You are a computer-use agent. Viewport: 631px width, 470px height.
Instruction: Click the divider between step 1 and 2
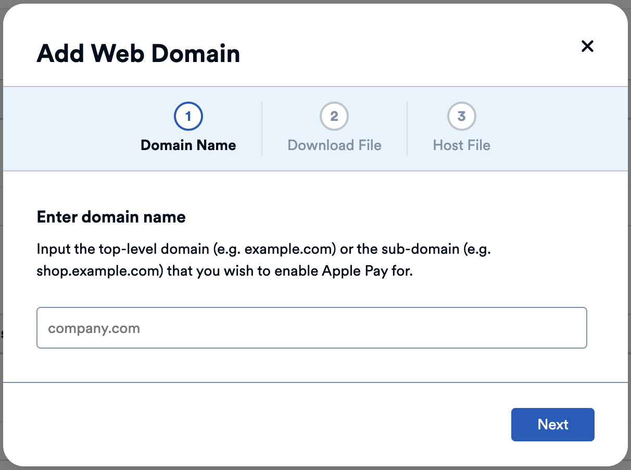point(262,128)
